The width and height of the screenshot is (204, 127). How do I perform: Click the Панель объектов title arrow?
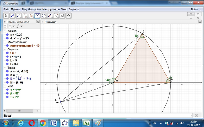tap(4, 22)
